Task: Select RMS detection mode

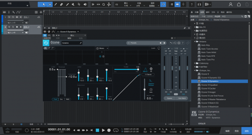Action: pyautogui.click(x=68, y=99)
